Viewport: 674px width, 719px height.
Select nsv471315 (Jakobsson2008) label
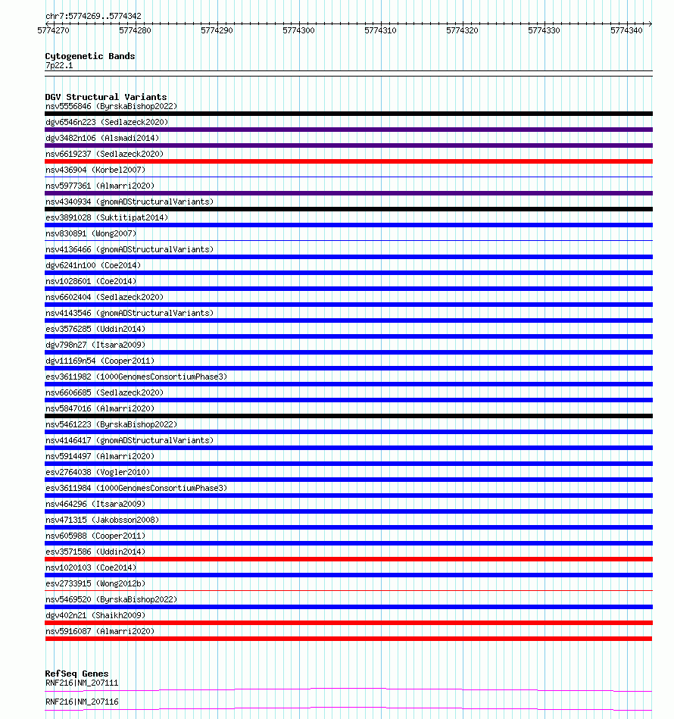[x=102, y=520]
